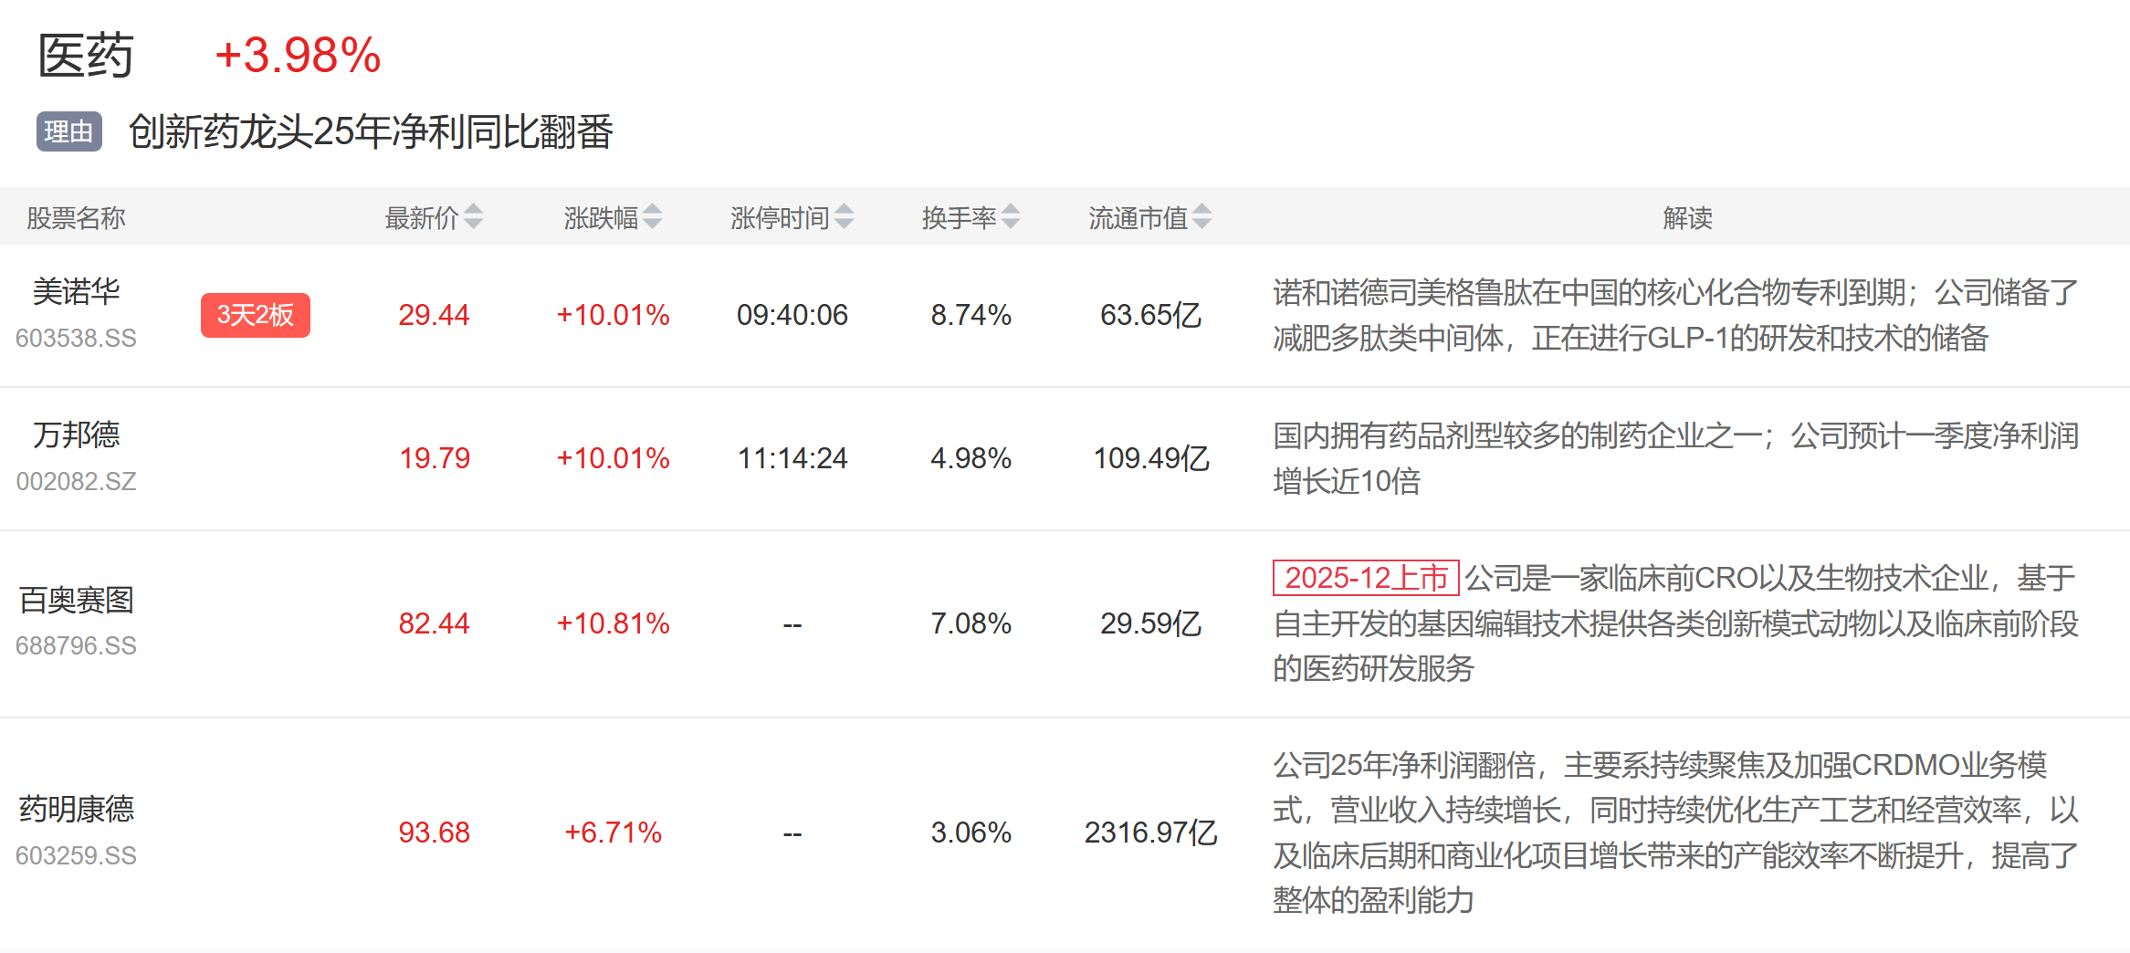Open the 药明康德 stock page
This screenshot has width=2130, height=953.
point(77,809)
